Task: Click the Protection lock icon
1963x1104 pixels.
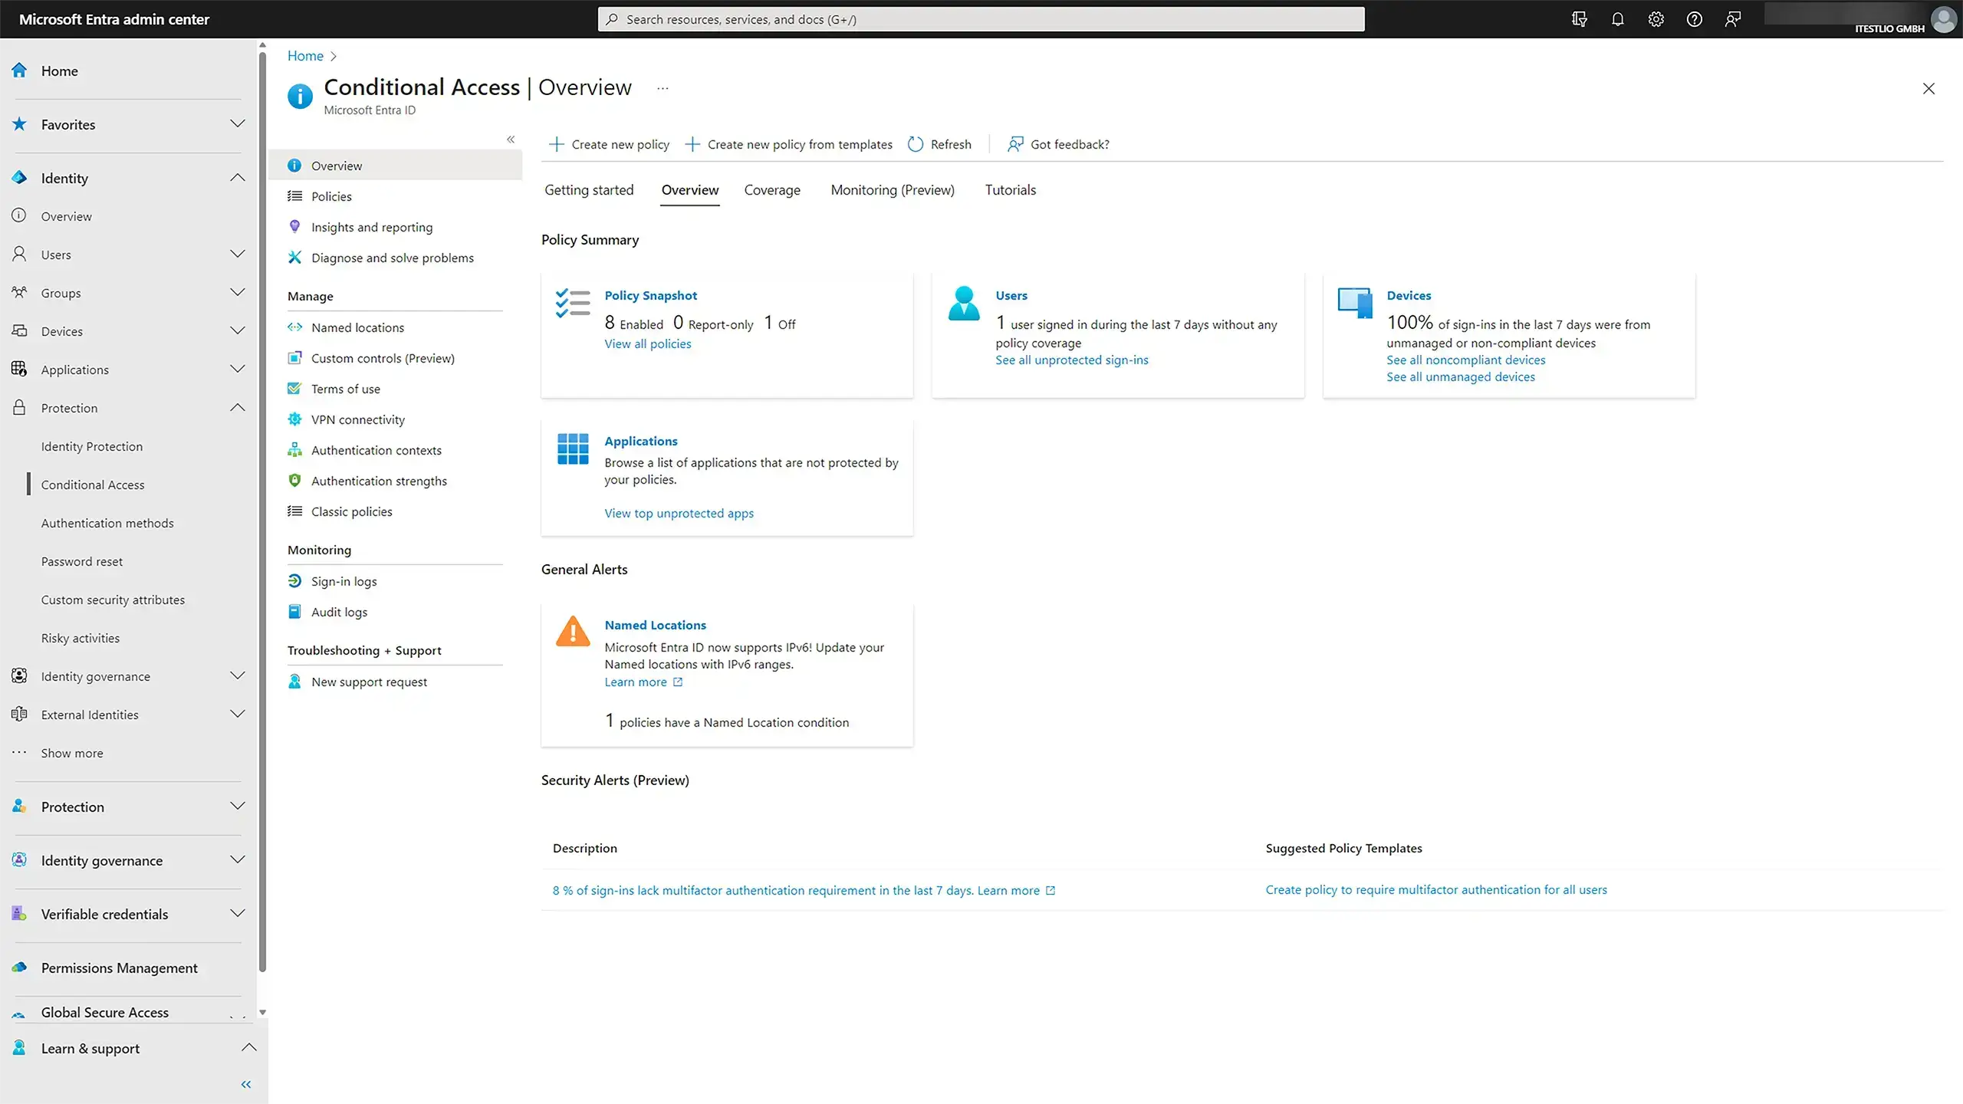Action: [x=19, y=408]
